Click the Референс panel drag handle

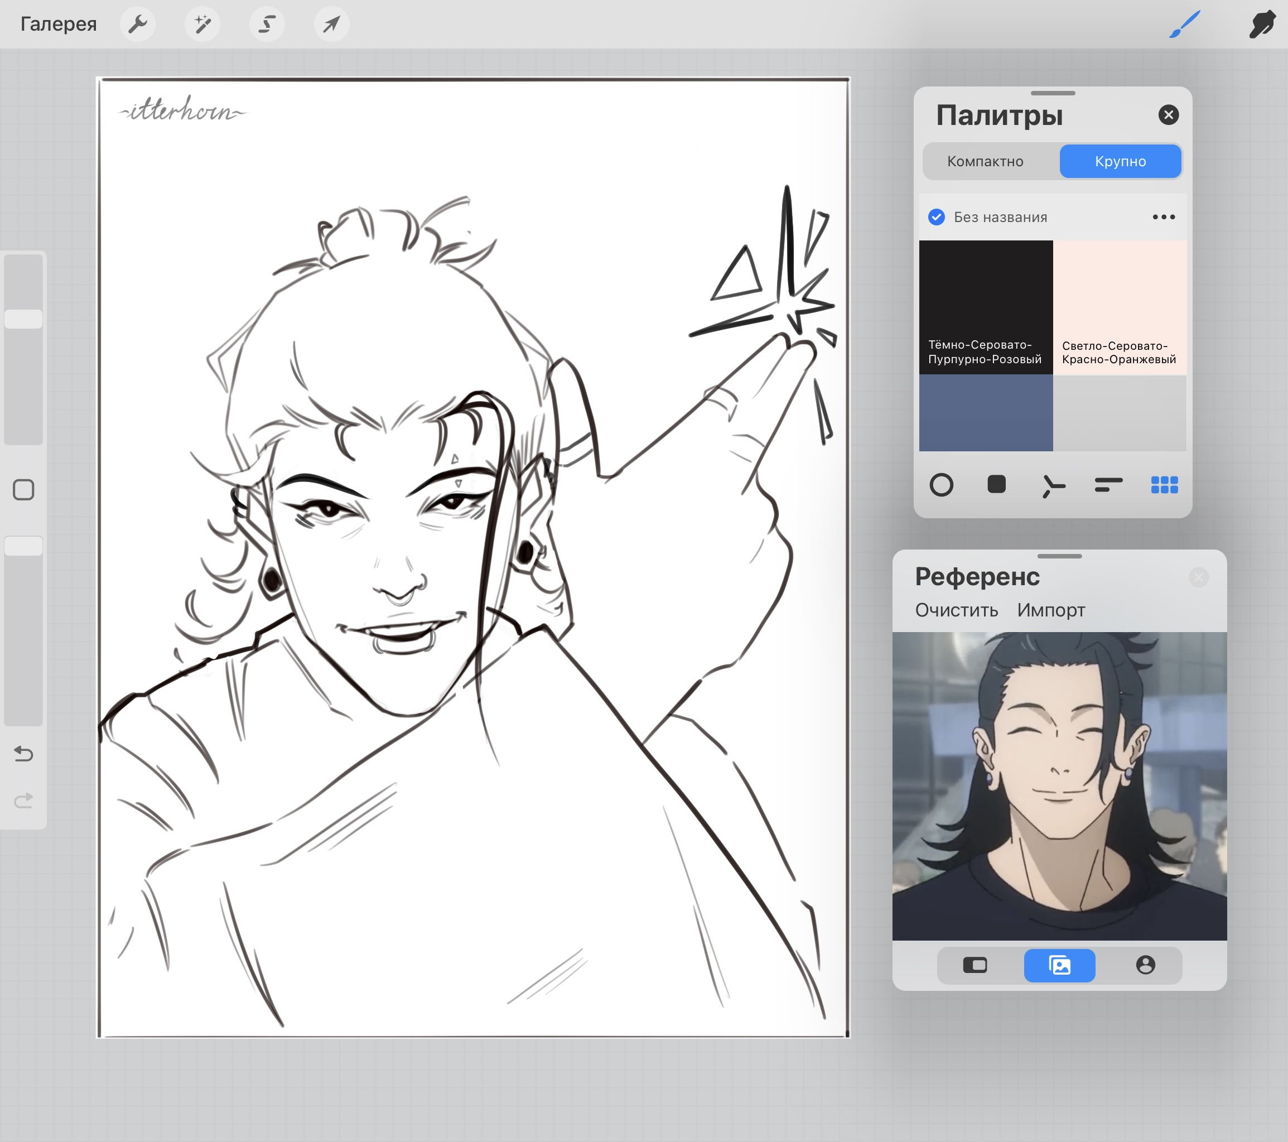coord(1059,557)
